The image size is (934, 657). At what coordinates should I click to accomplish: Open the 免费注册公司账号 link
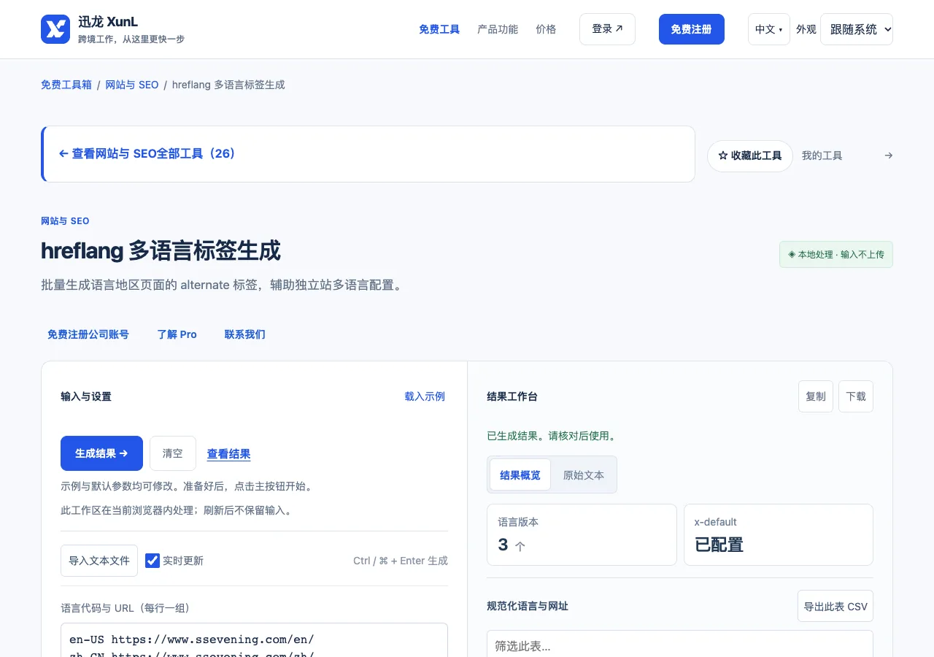point(88,334)
